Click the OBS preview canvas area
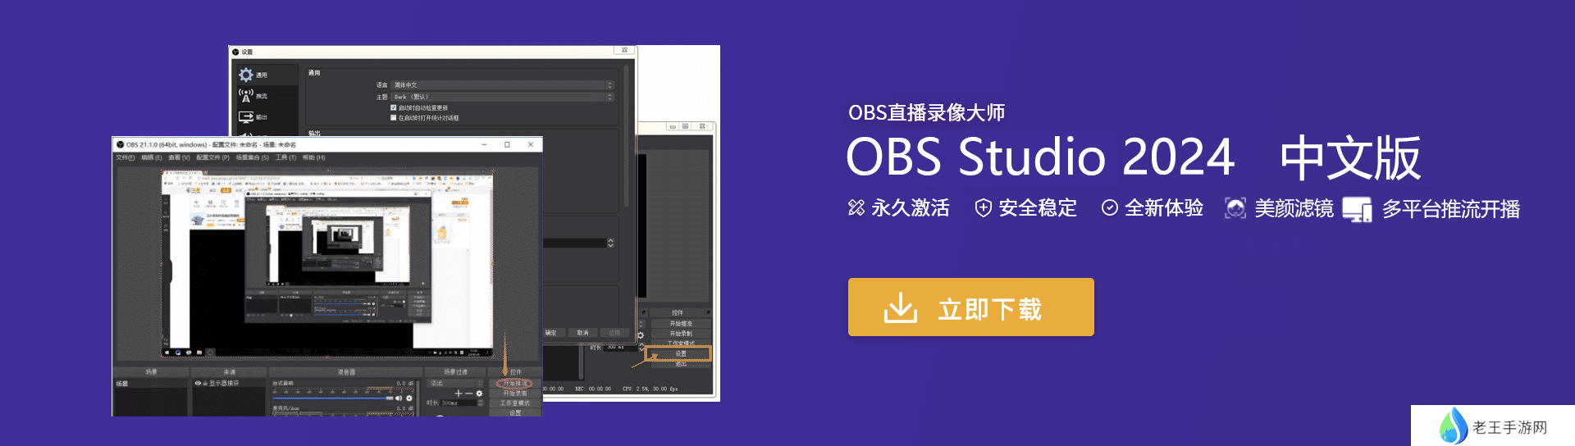The height and width of the screenshot is (446, 1575). (x=328, y=262)
